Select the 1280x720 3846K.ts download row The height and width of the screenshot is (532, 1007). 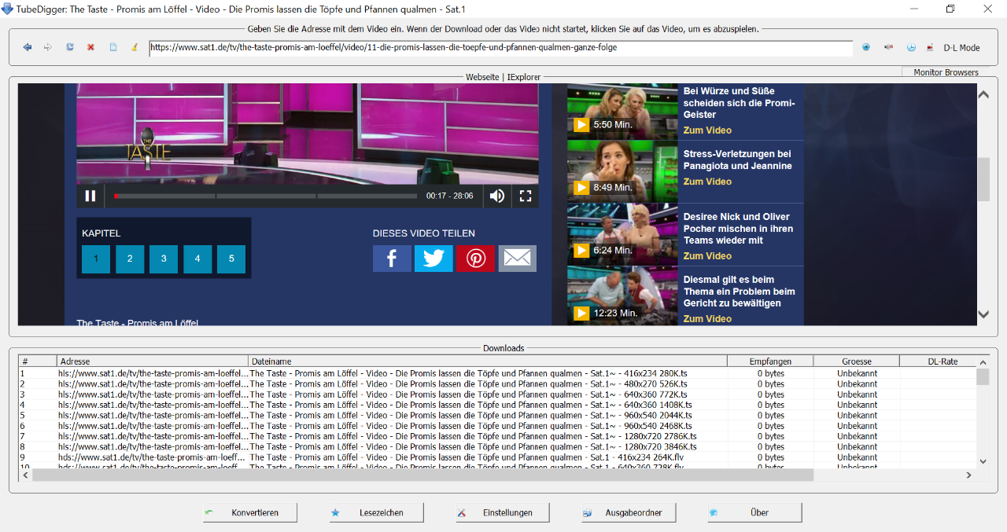[497, 446]
